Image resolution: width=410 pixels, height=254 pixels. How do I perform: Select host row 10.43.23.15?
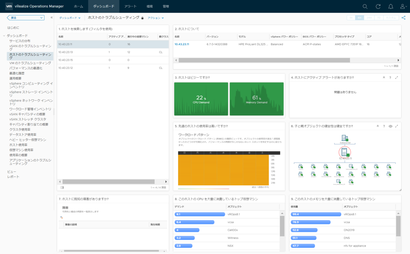113,60
